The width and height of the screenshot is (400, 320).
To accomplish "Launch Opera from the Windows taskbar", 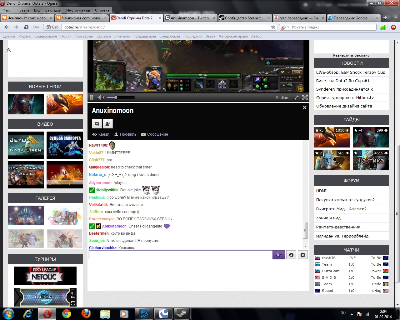I will click(47, 314).
